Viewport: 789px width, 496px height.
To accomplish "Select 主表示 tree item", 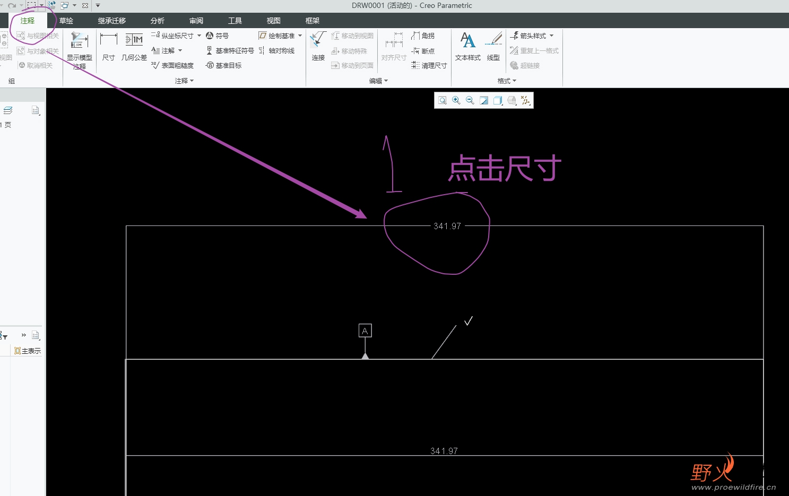I will [x=28, y=351].
